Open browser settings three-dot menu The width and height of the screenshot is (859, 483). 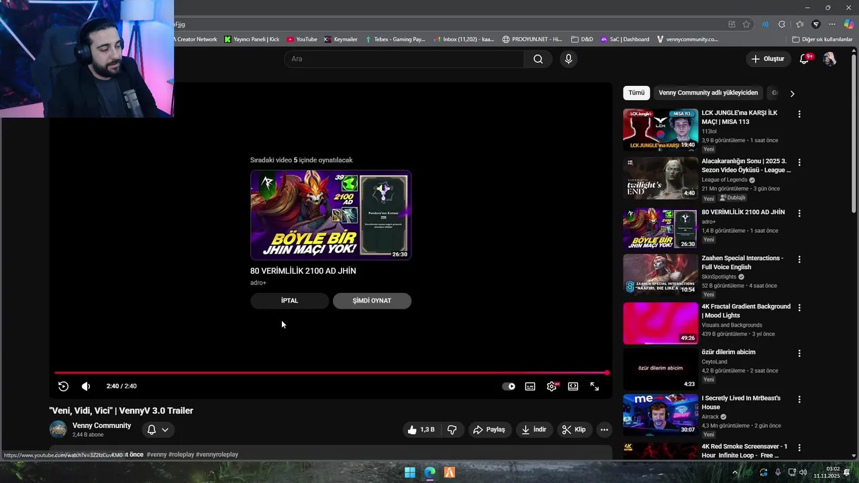tap(833, 24)
